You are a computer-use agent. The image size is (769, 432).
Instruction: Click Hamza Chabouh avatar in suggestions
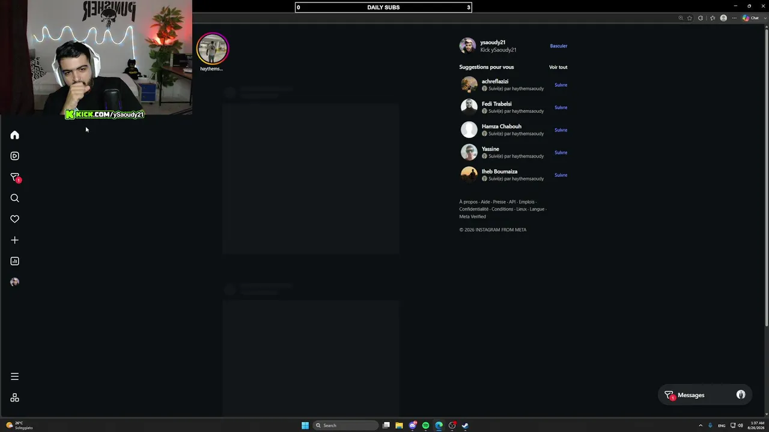pyautogui.click(x=469, y=130)
